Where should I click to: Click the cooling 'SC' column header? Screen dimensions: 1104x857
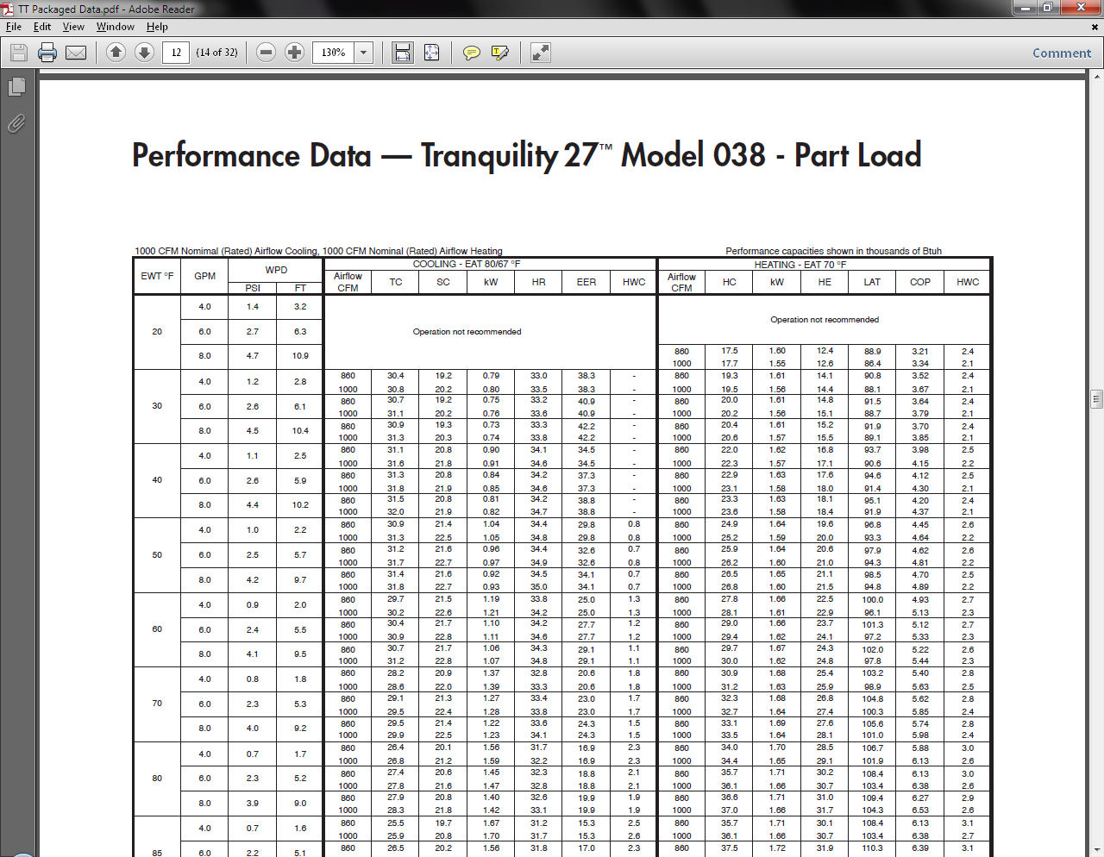coord(442,282)
